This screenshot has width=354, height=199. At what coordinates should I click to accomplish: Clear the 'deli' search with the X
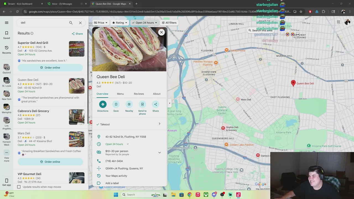click(x=80, y=23)
